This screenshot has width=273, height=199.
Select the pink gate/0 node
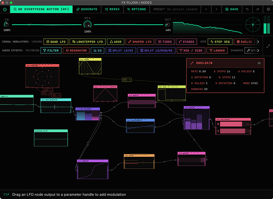point(191,159)
